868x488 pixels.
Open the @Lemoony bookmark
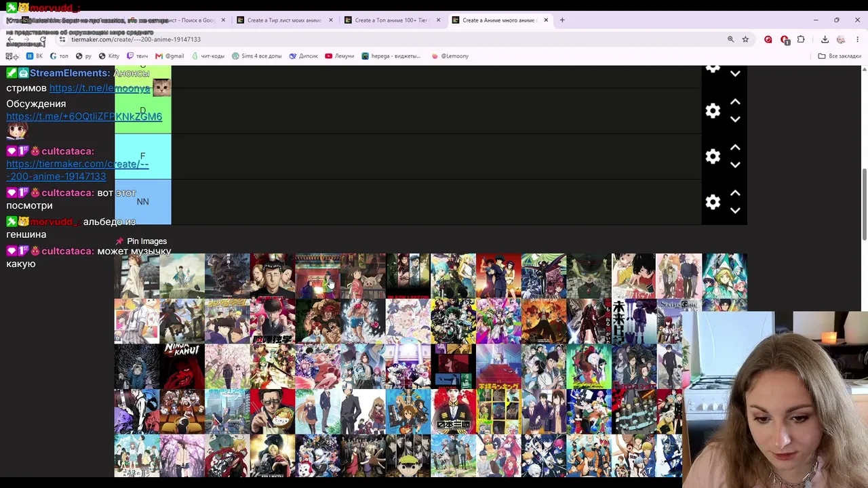(x=450, y=56)
